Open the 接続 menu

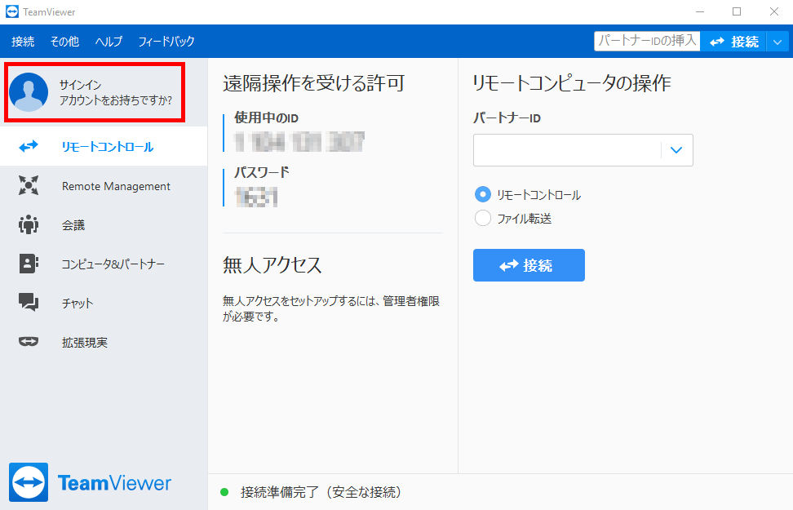23,42
